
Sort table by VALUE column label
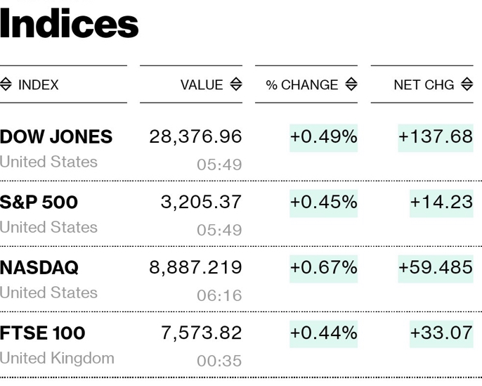202,84
